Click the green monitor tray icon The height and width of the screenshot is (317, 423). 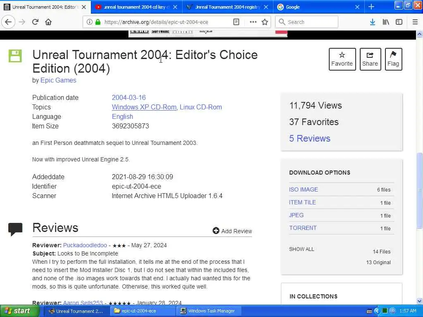coord(385,311)
